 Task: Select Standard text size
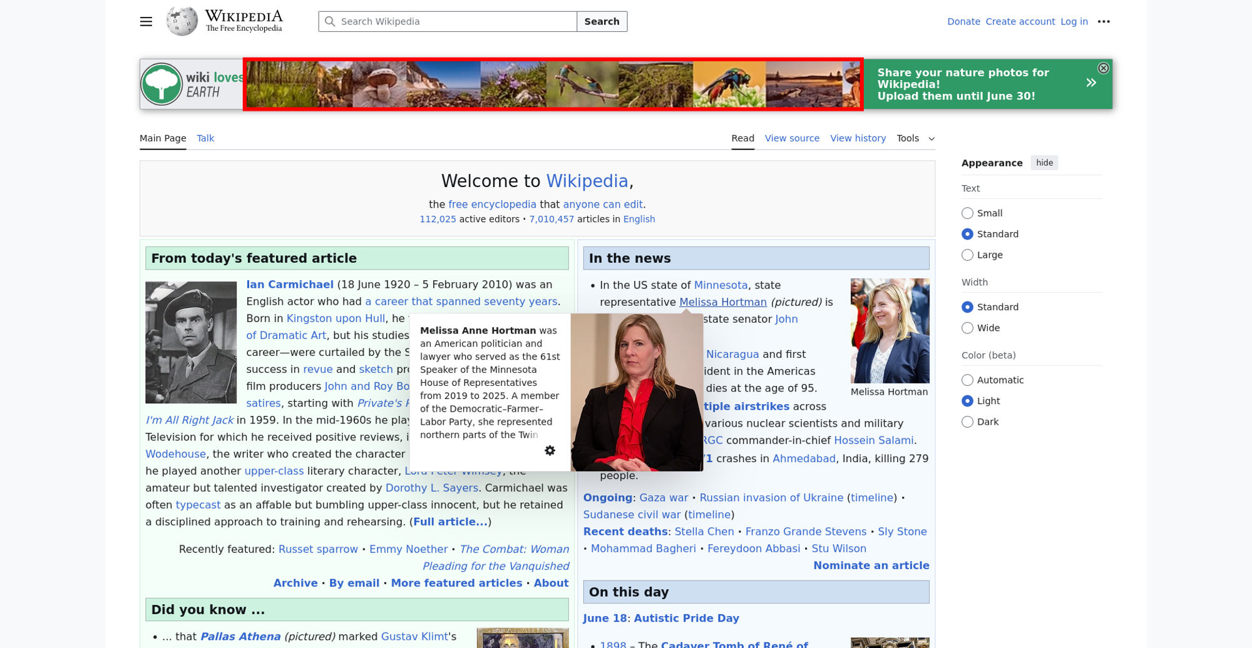pos(967,234)
